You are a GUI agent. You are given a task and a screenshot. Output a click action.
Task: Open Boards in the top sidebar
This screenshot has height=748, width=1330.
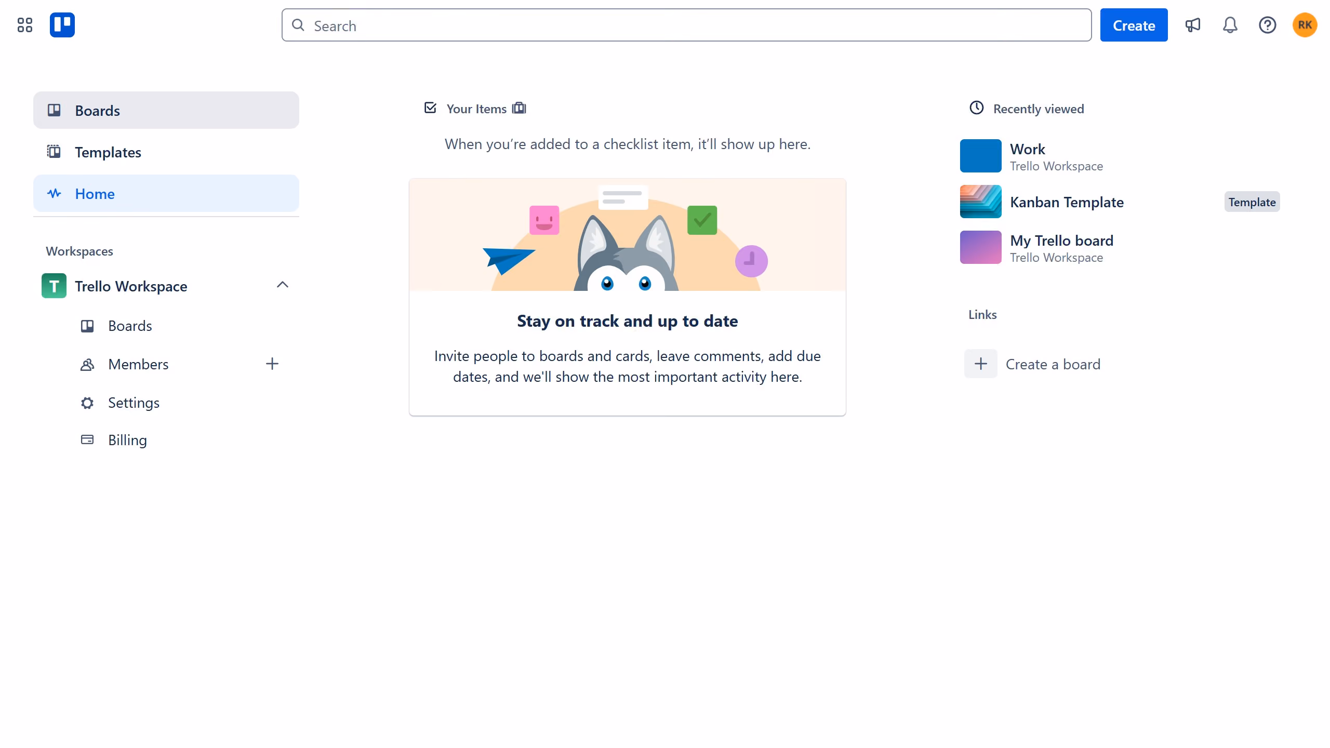pyautogui.click(x=166, y=110)
